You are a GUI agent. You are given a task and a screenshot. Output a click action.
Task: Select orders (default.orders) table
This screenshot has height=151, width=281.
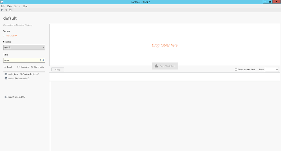tap(19, 78)
